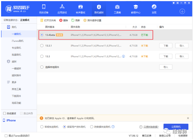Select the 选择本地固件 radio button
Image resolution: width=193 pixels, height=140 pixels.
click(42, 67)
